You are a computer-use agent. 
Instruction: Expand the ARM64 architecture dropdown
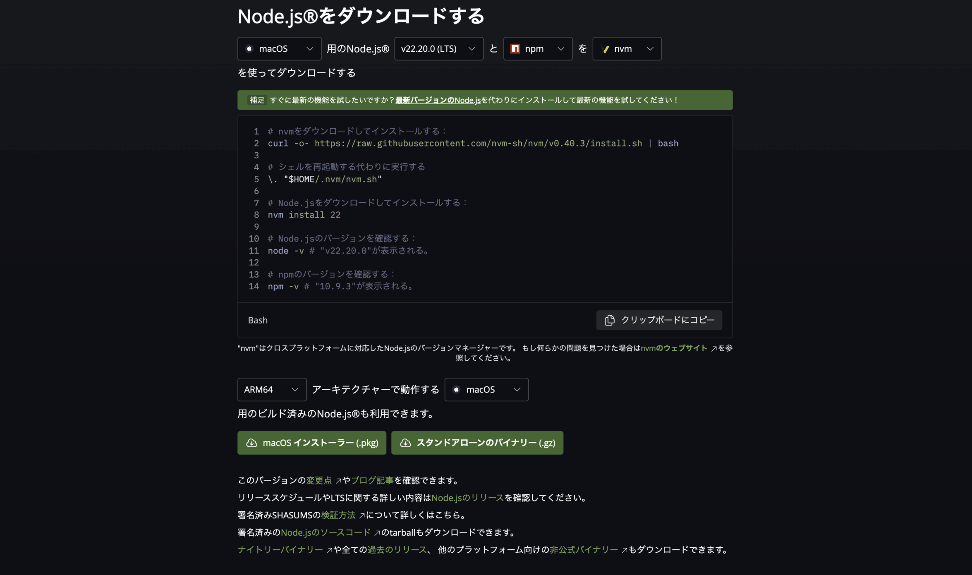[x=272, y=390]
